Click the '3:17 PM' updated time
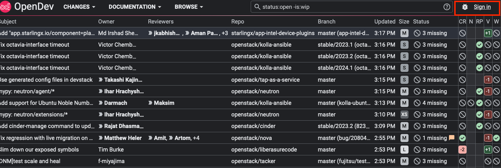The width and height of the screenshot is (501, 168). [385, 33]
